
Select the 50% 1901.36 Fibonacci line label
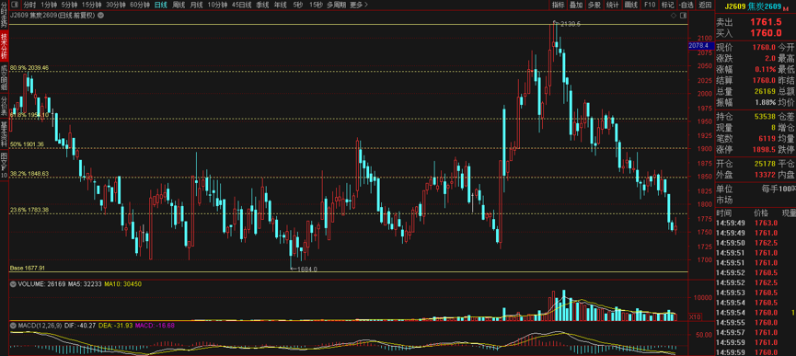tap(27, 144)
